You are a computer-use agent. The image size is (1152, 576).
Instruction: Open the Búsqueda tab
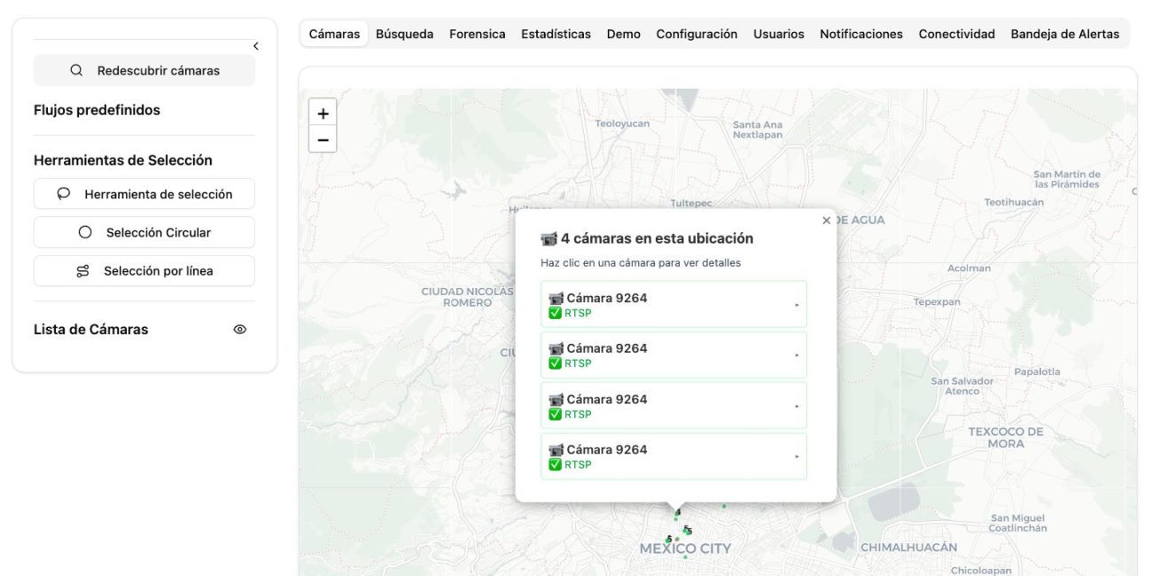pos(404,35)
